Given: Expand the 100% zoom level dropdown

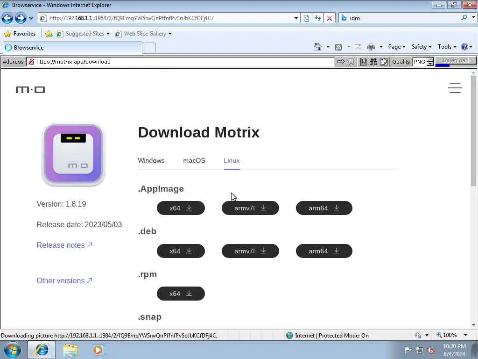Looking at the screenshot, I should click(465, 335).
